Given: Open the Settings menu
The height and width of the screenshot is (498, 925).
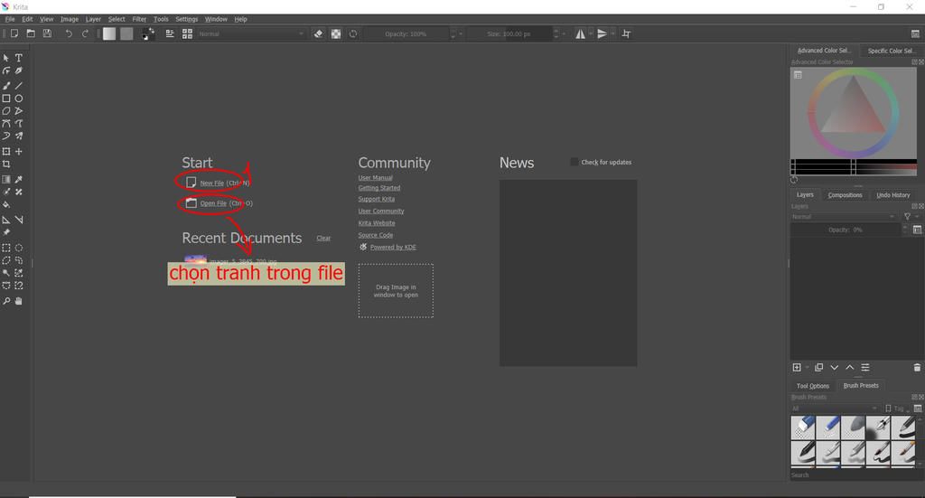Looking at the screenshot, I should tap(186, 19).
